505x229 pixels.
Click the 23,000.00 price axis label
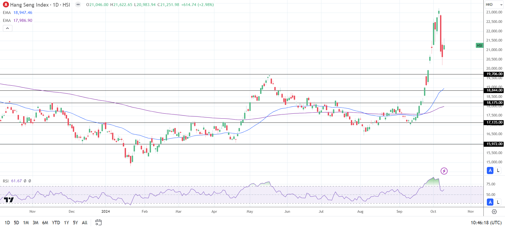point(494,12)
